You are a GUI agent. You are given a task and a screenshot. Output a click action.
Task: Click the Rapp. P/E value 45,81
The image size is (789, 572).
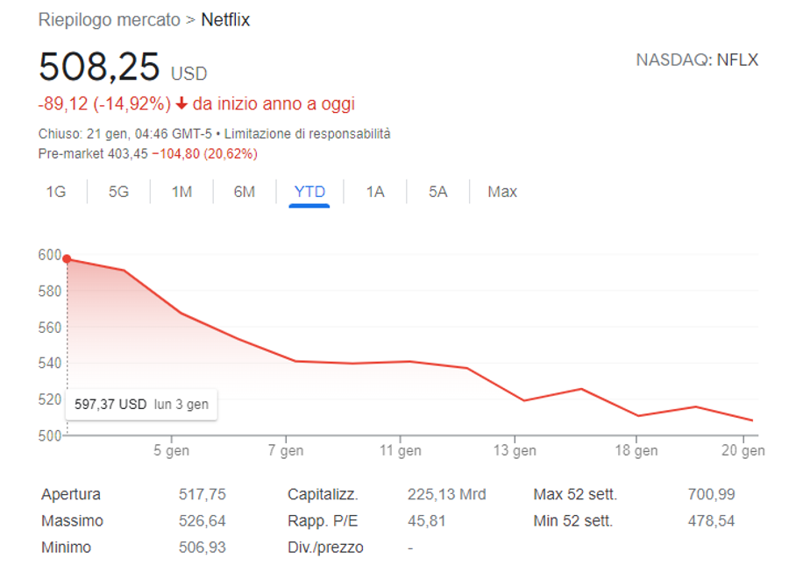point(427,520)
